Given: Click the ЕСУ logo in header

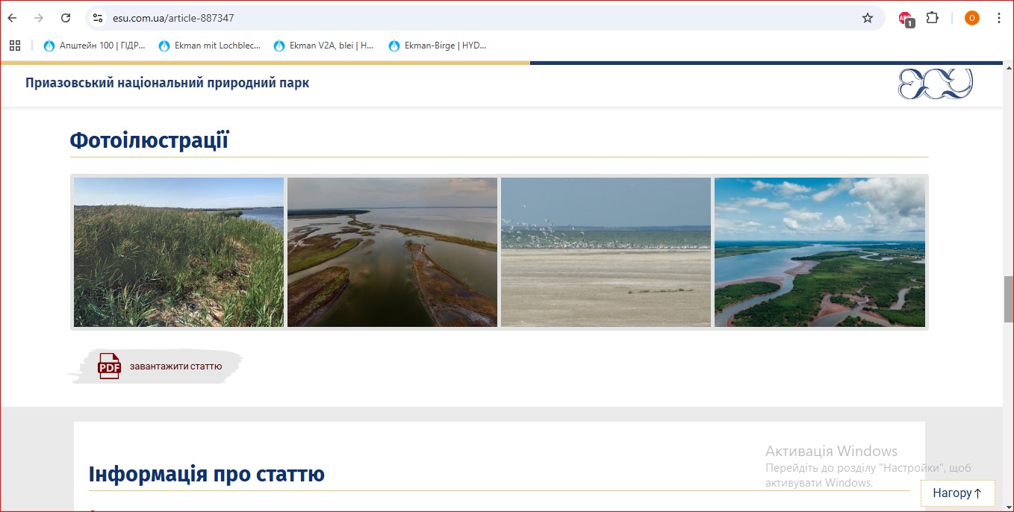Looking at the screenshot, I should tap(936, 84).
